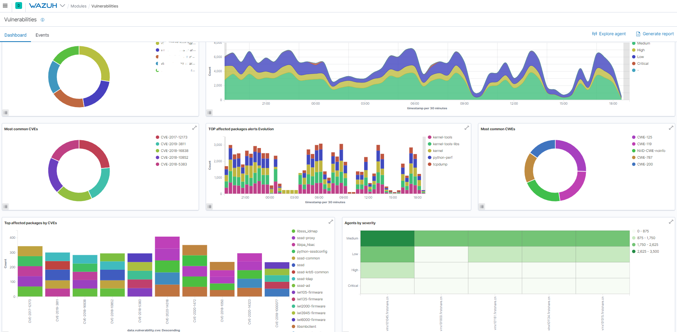
Task: Click tcpdump legend entry
Action: click(437, 164)
